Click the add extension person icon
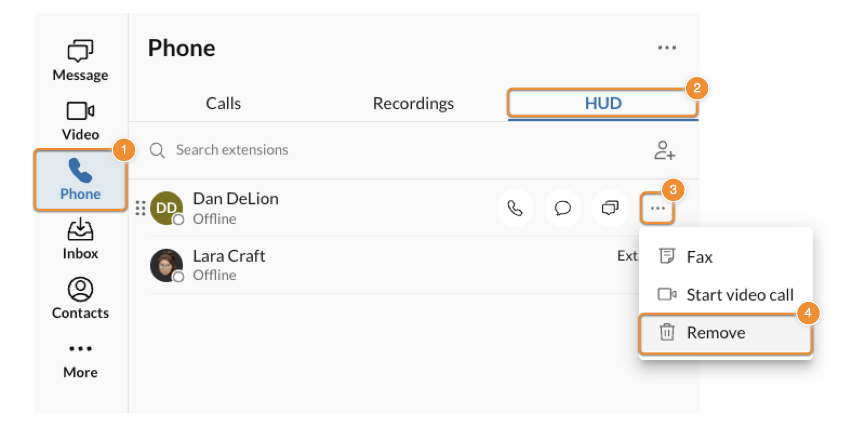Screen dimensions: 865x426 click(x=664, y=150)
